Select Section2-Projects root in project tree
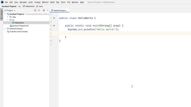 coord(17,14)
